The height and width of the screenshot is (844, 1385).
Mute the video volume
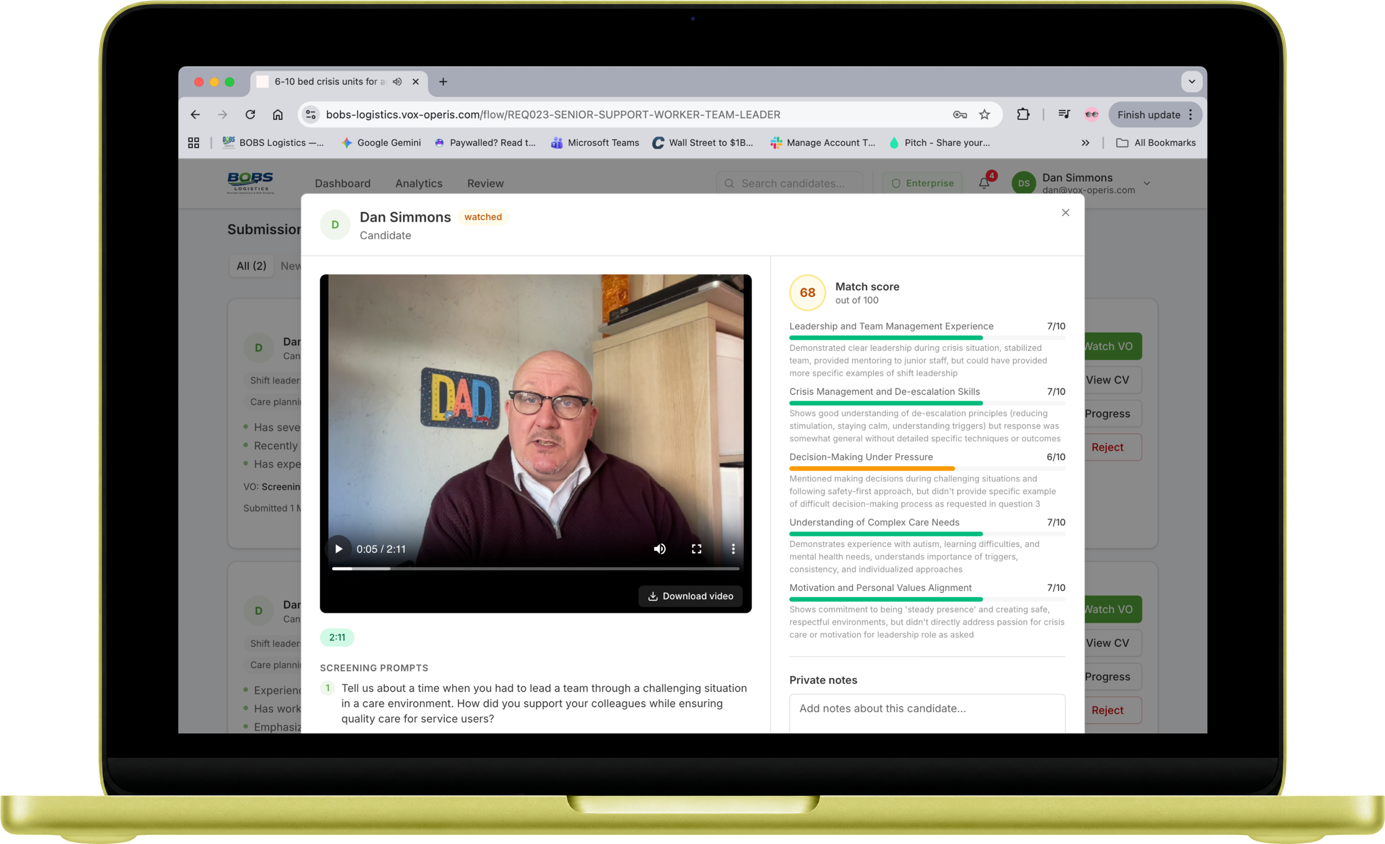[659, 549]
